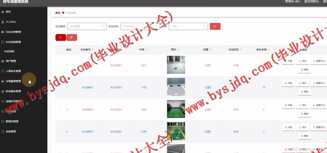
Task: Click the crop-style icon for 系统管理
Action: (x=2, y=132)
